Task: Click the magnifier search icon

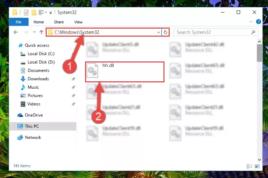Action: click(x=253, y=32)
